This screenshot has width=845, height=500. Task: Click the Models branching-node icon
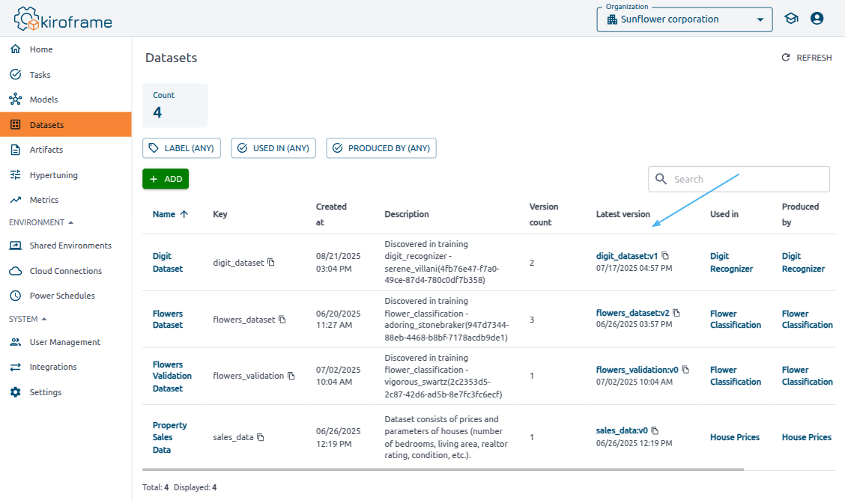point(15,99)
